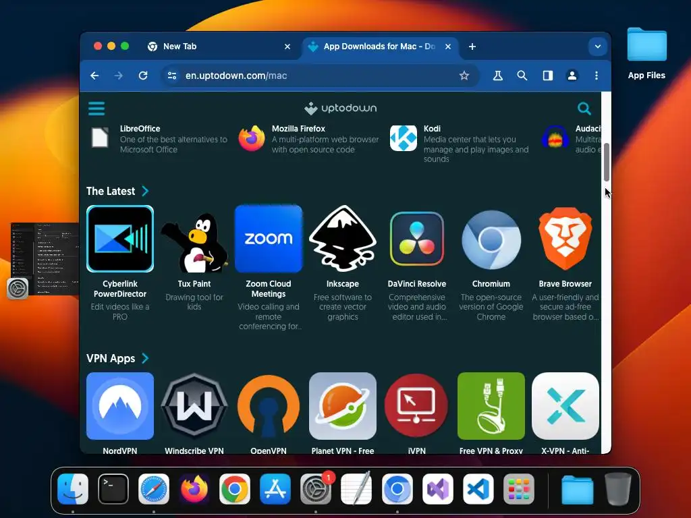Viewport: 691px width, 518px height.
Task: Click the VPN Apps section heading
Action: pos(111,359)
